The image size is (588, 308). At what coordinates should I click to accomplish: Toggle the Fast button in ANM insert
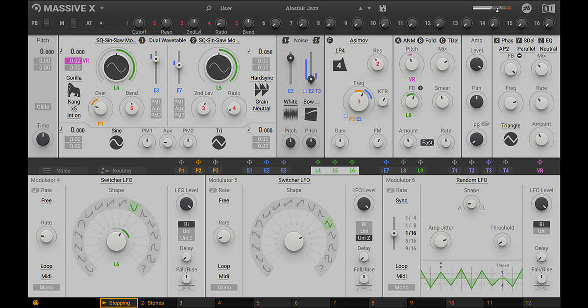coord(427,143)
